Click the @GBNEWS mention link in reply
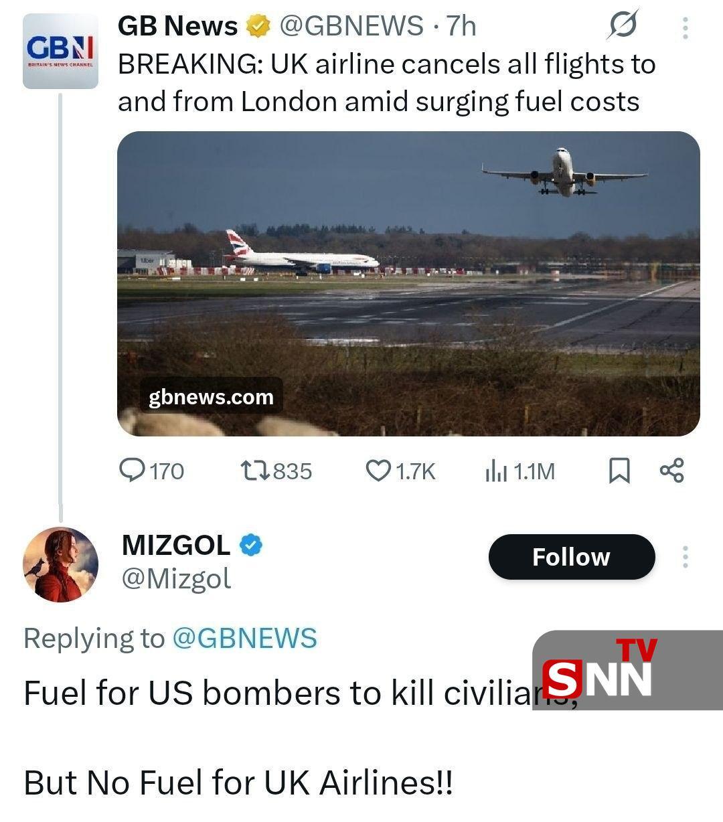The image size is (723, 822). 244,638
